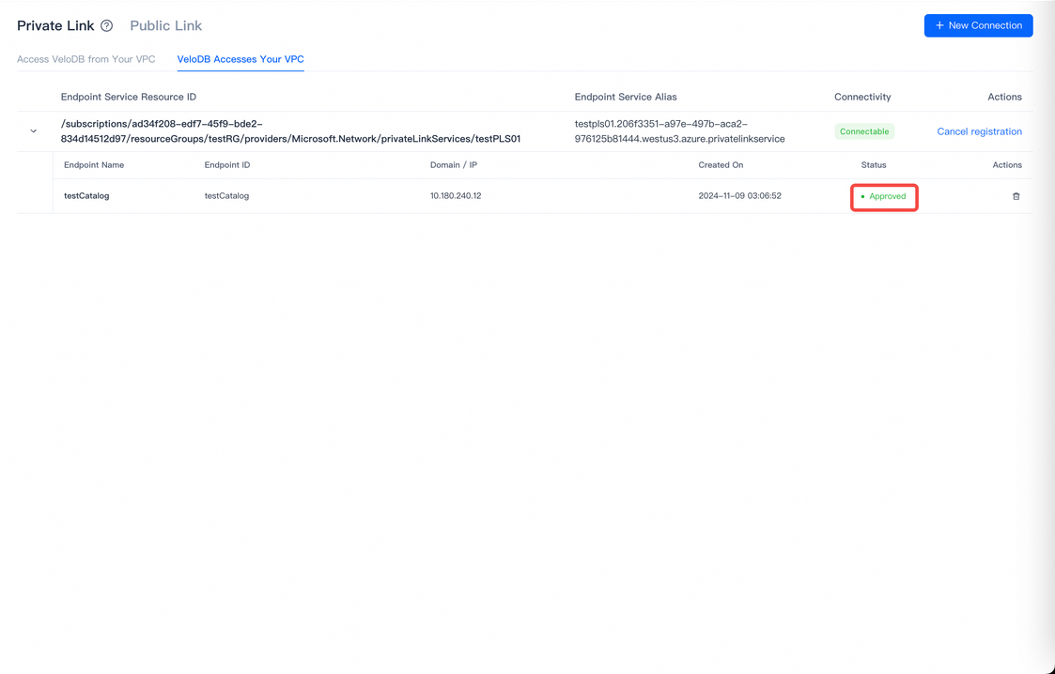Click the Status column header
The height and width of the screenshot is (674, 1055).
click(x=873, y=164)
